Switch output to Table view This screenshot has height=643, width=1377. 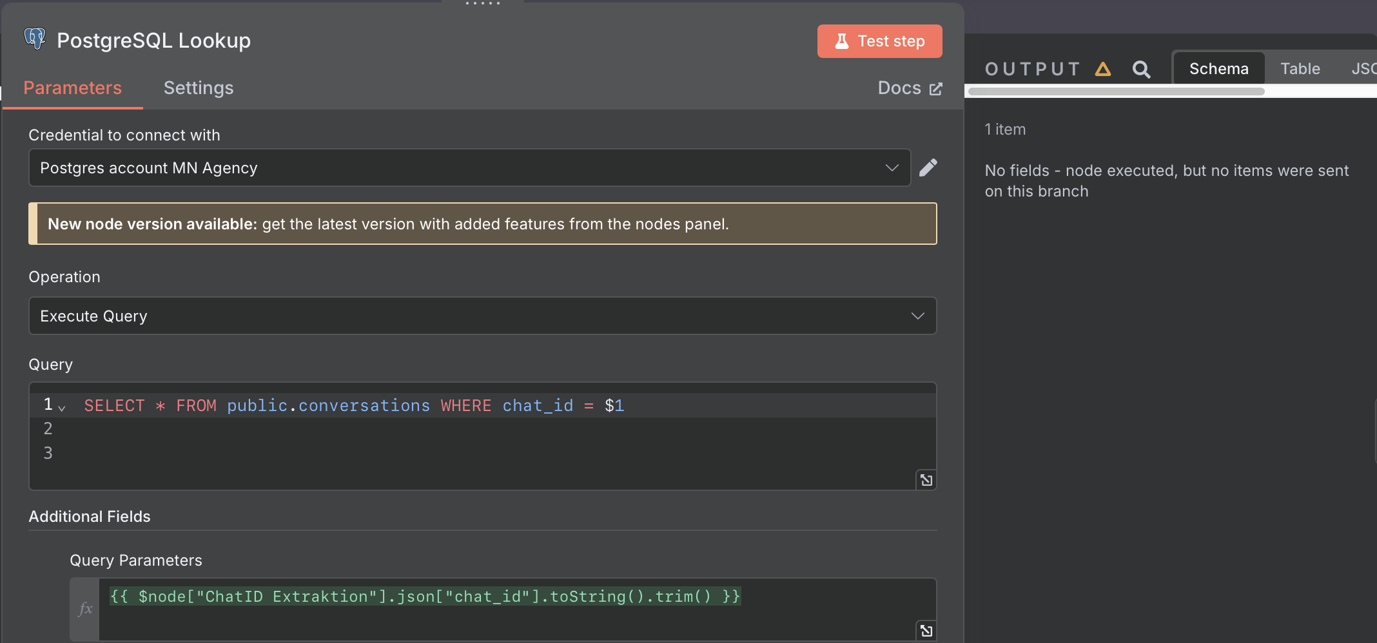tap(1300, 68)
